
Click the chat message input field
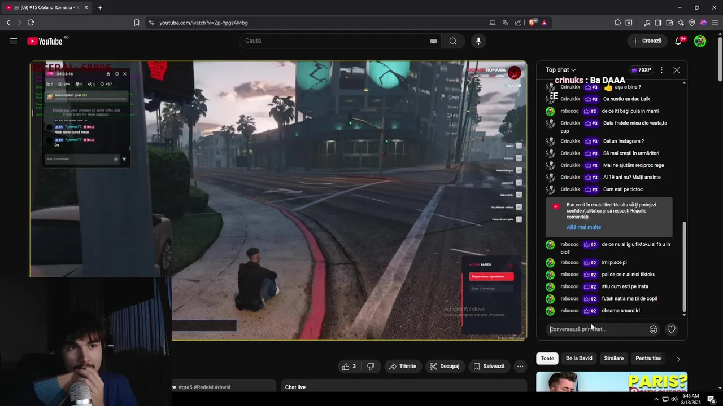pos(598,329)
